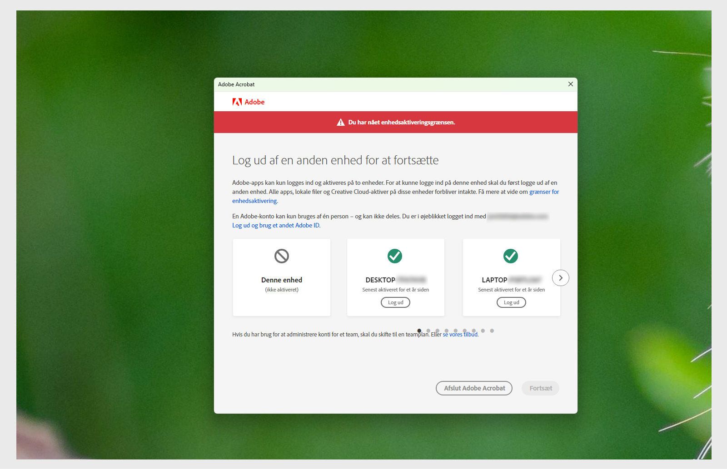Follow the Log ud og brug et andet Adobe ID link

click(276, 225)
